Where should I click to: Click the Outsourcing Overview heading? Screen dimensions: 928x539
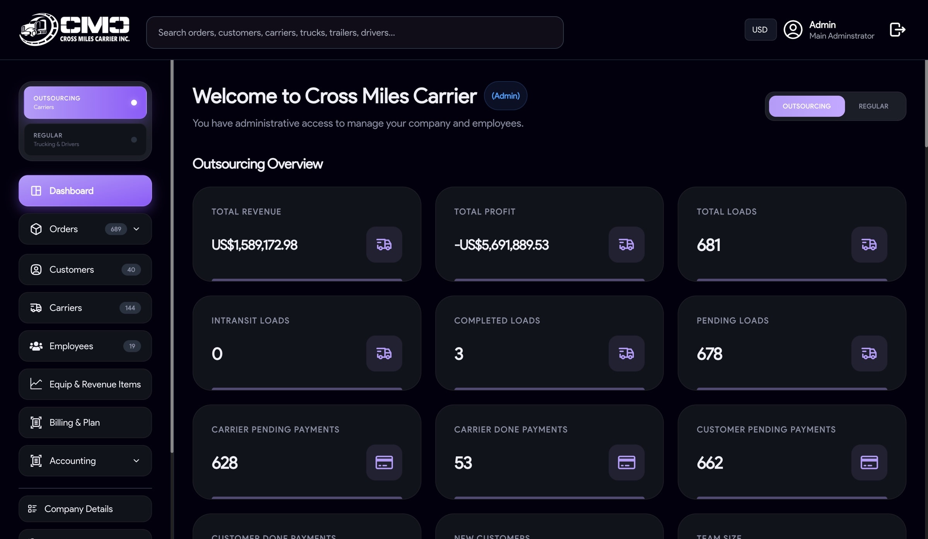[258, 164]
